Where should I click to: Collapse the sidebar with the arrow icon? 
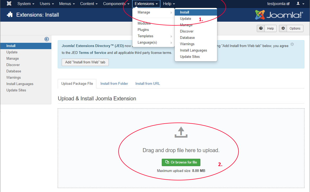(x=47, y=39)
